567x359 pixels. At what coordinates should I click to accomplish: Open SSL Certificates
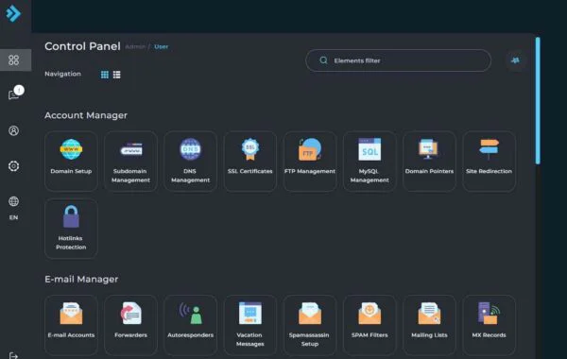(249, 161)
